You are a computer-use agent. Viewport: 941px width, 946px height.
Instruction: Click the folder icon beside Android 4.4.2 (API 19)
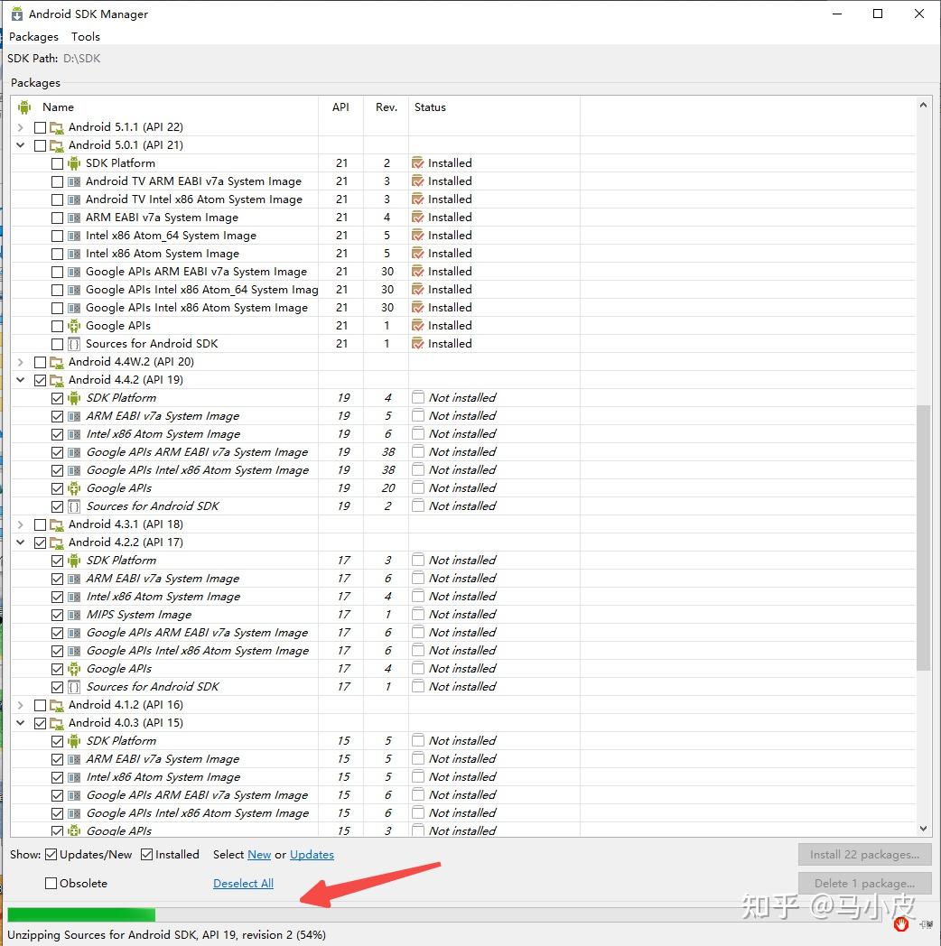coord(57,380)
